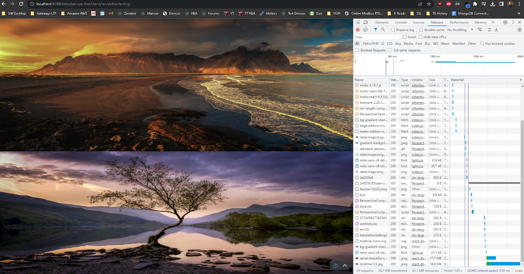Select the inspect element picker tool

tap(358, 22)
